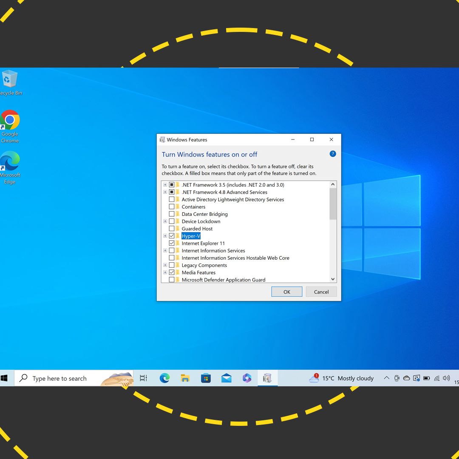Expand the Internet Information Services tree node
Screen dimensions: 459x459
(x=165, y=250)
